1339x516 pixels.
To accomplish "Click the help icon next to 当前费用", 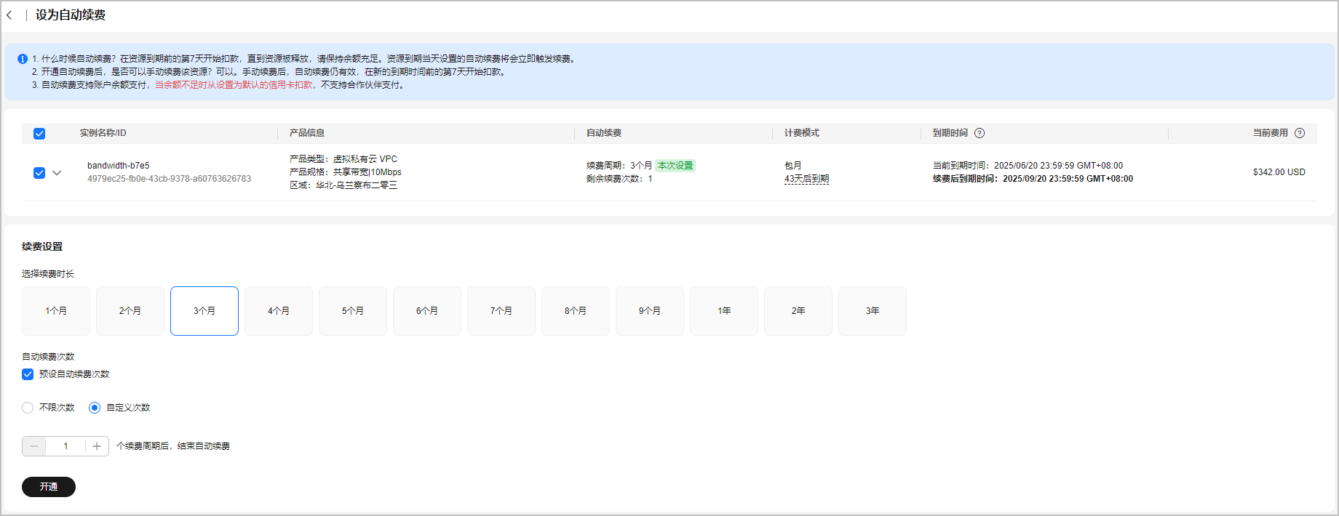I will 1300,133.
